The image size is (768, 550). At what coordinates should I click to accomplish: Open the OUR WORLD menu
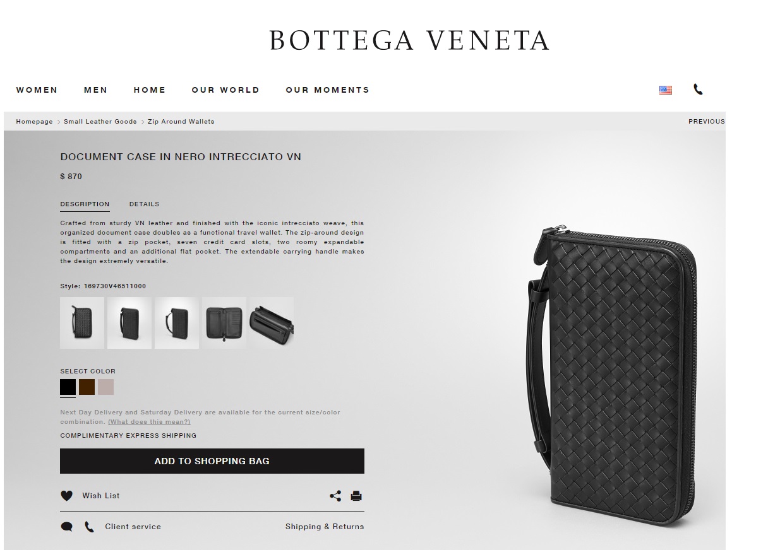point(225,90)
